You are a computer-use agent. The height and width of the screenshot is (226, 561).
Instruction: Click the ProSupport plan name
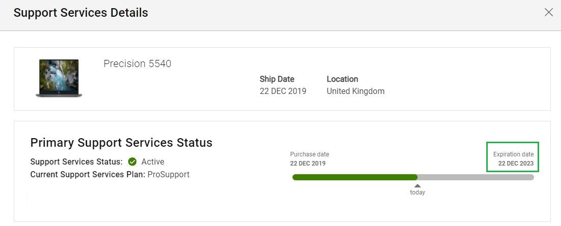[x=168, y=175]
